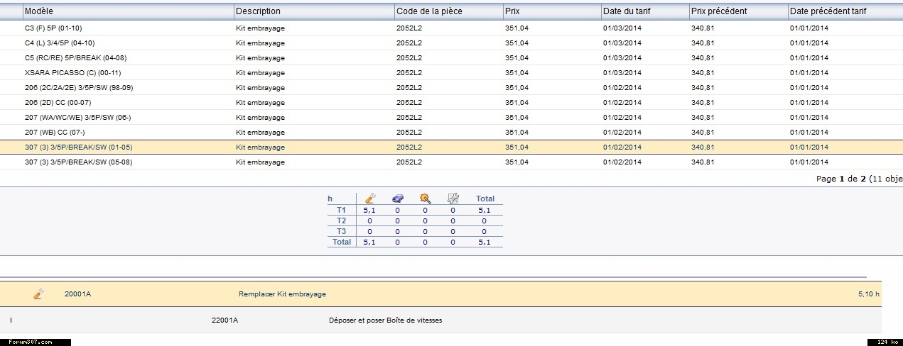Click the Code de la pièce header

pyautogui.click(x=429, y=11)
